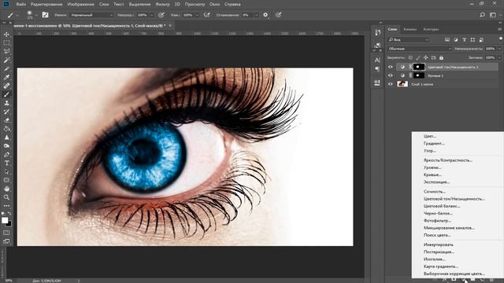Switch to the Каналы tab
Viewport: 504px width, 283px height.
pos(410,29)
